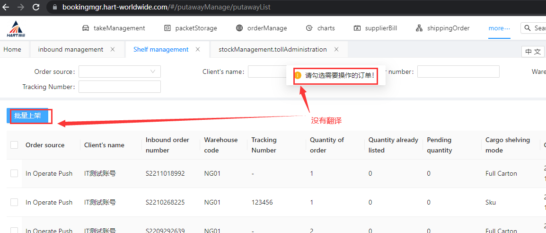Switch to the inbound management tab
The image size is (546, 233).
pos(70,49)
